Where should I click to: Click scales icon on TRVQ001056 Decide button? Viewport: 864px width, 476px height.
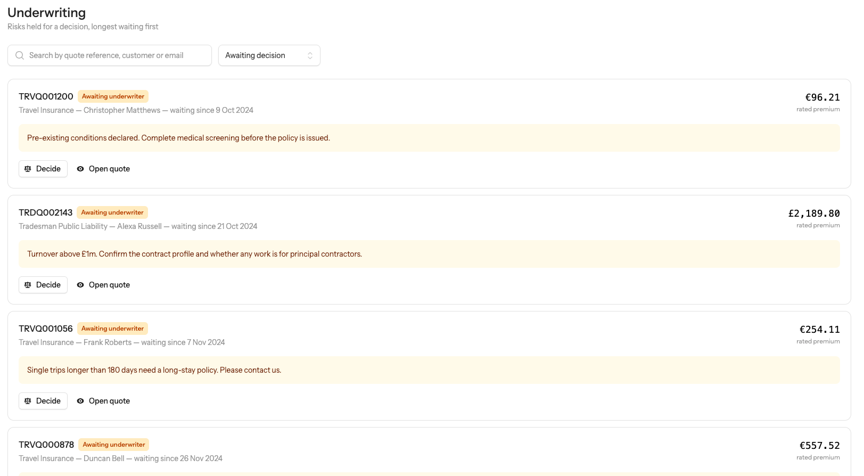tap(28, 401)
